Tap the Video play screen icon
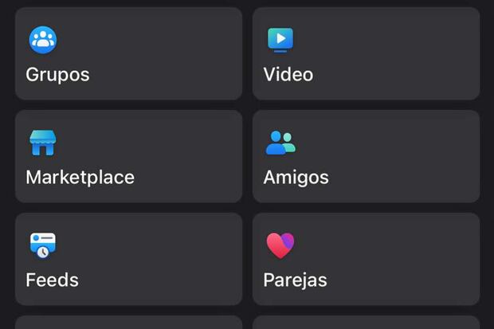Screen dimensions: 494x329 coord(280,40)
